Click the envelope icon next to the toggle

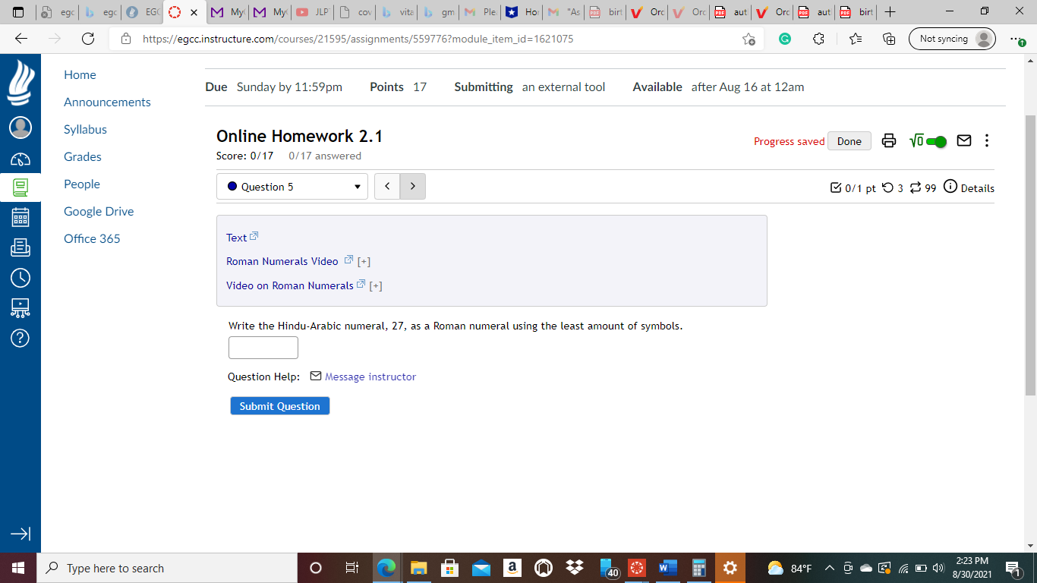click(964, 140)
